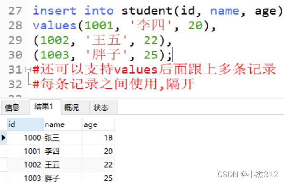
Task: Click the age column header
Action: click(x=99, y=124)
